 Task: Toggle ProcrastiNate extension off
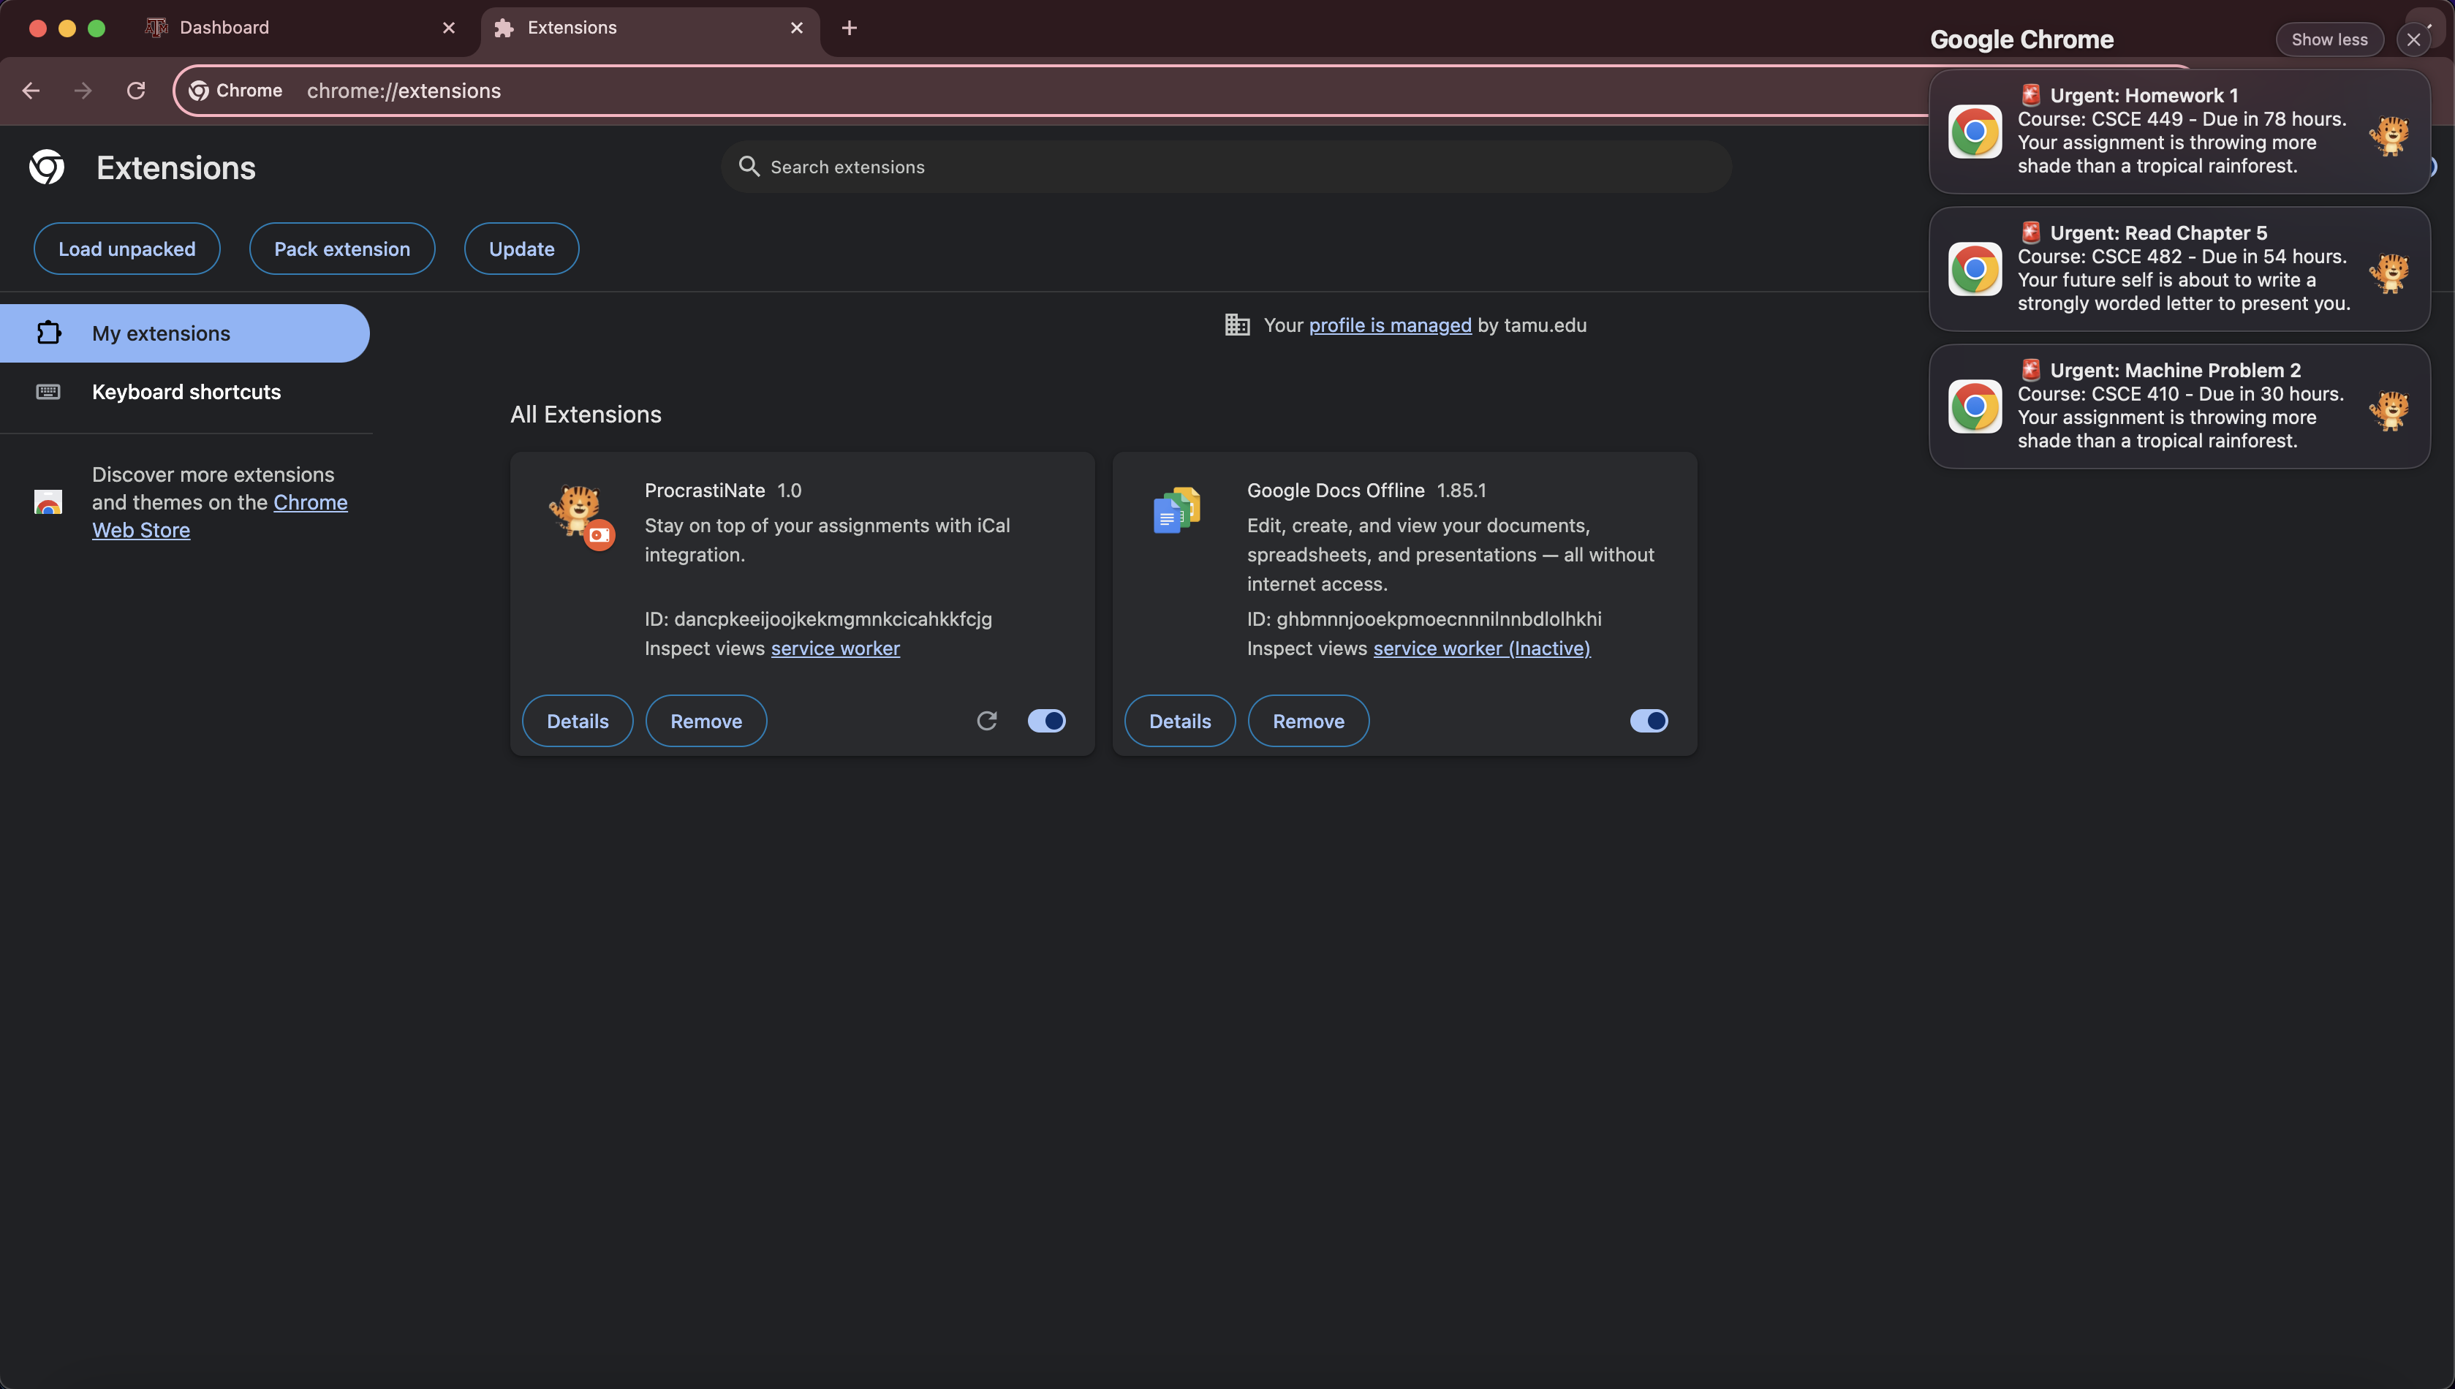(x=1046, y=722)
